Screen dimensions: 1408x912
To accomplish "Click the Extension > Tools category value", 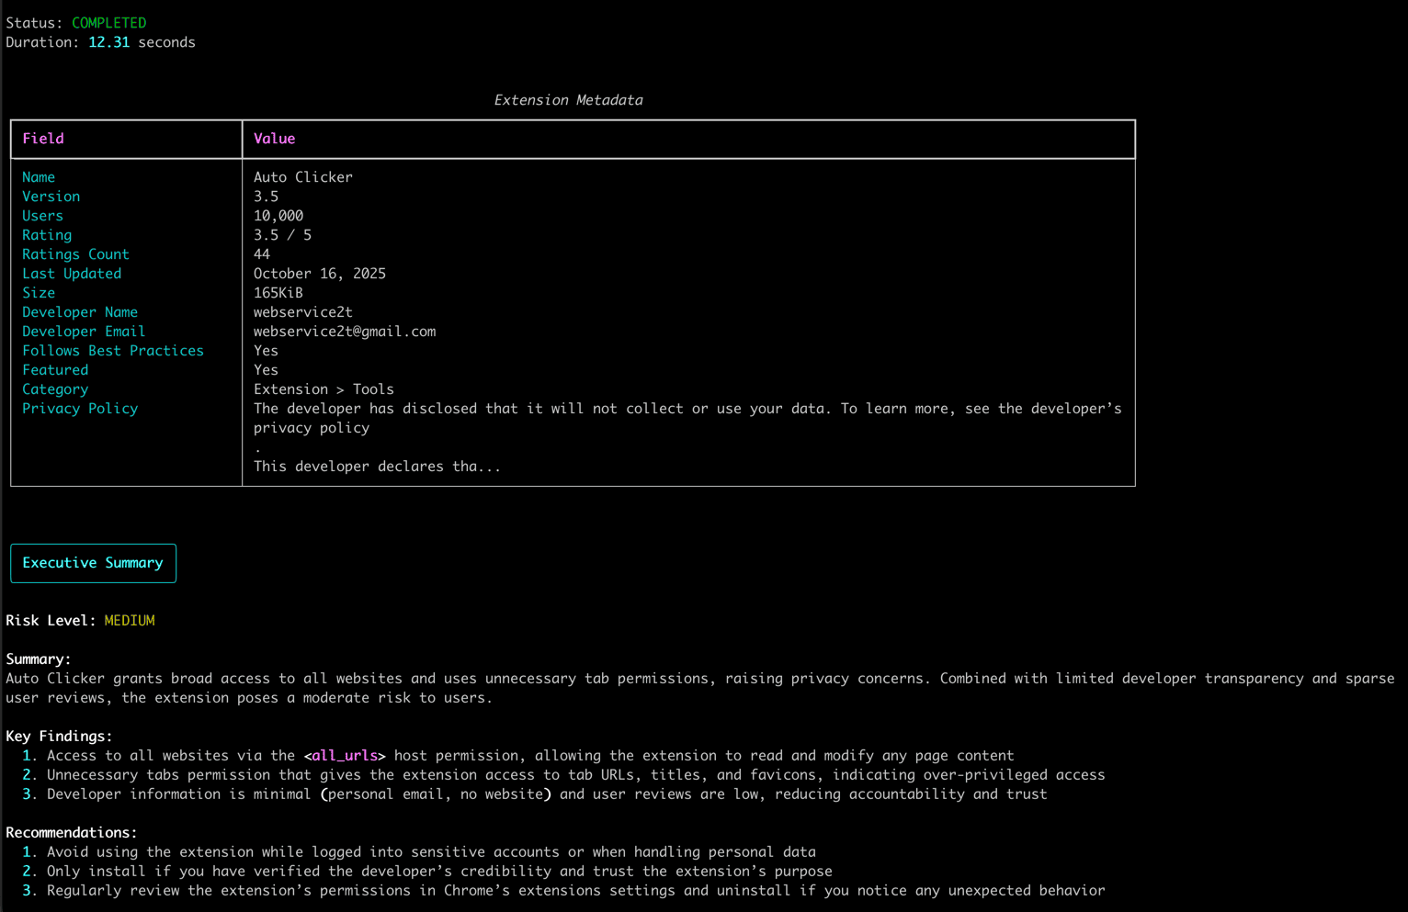I will coord(324,389).
